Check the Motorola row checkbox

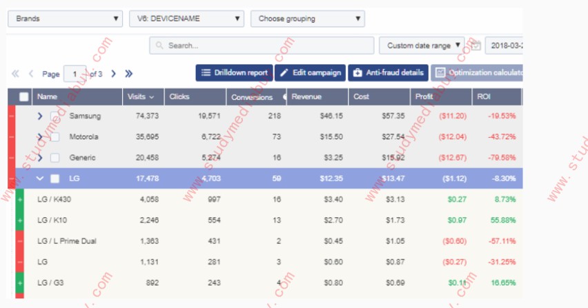(55, 137)
